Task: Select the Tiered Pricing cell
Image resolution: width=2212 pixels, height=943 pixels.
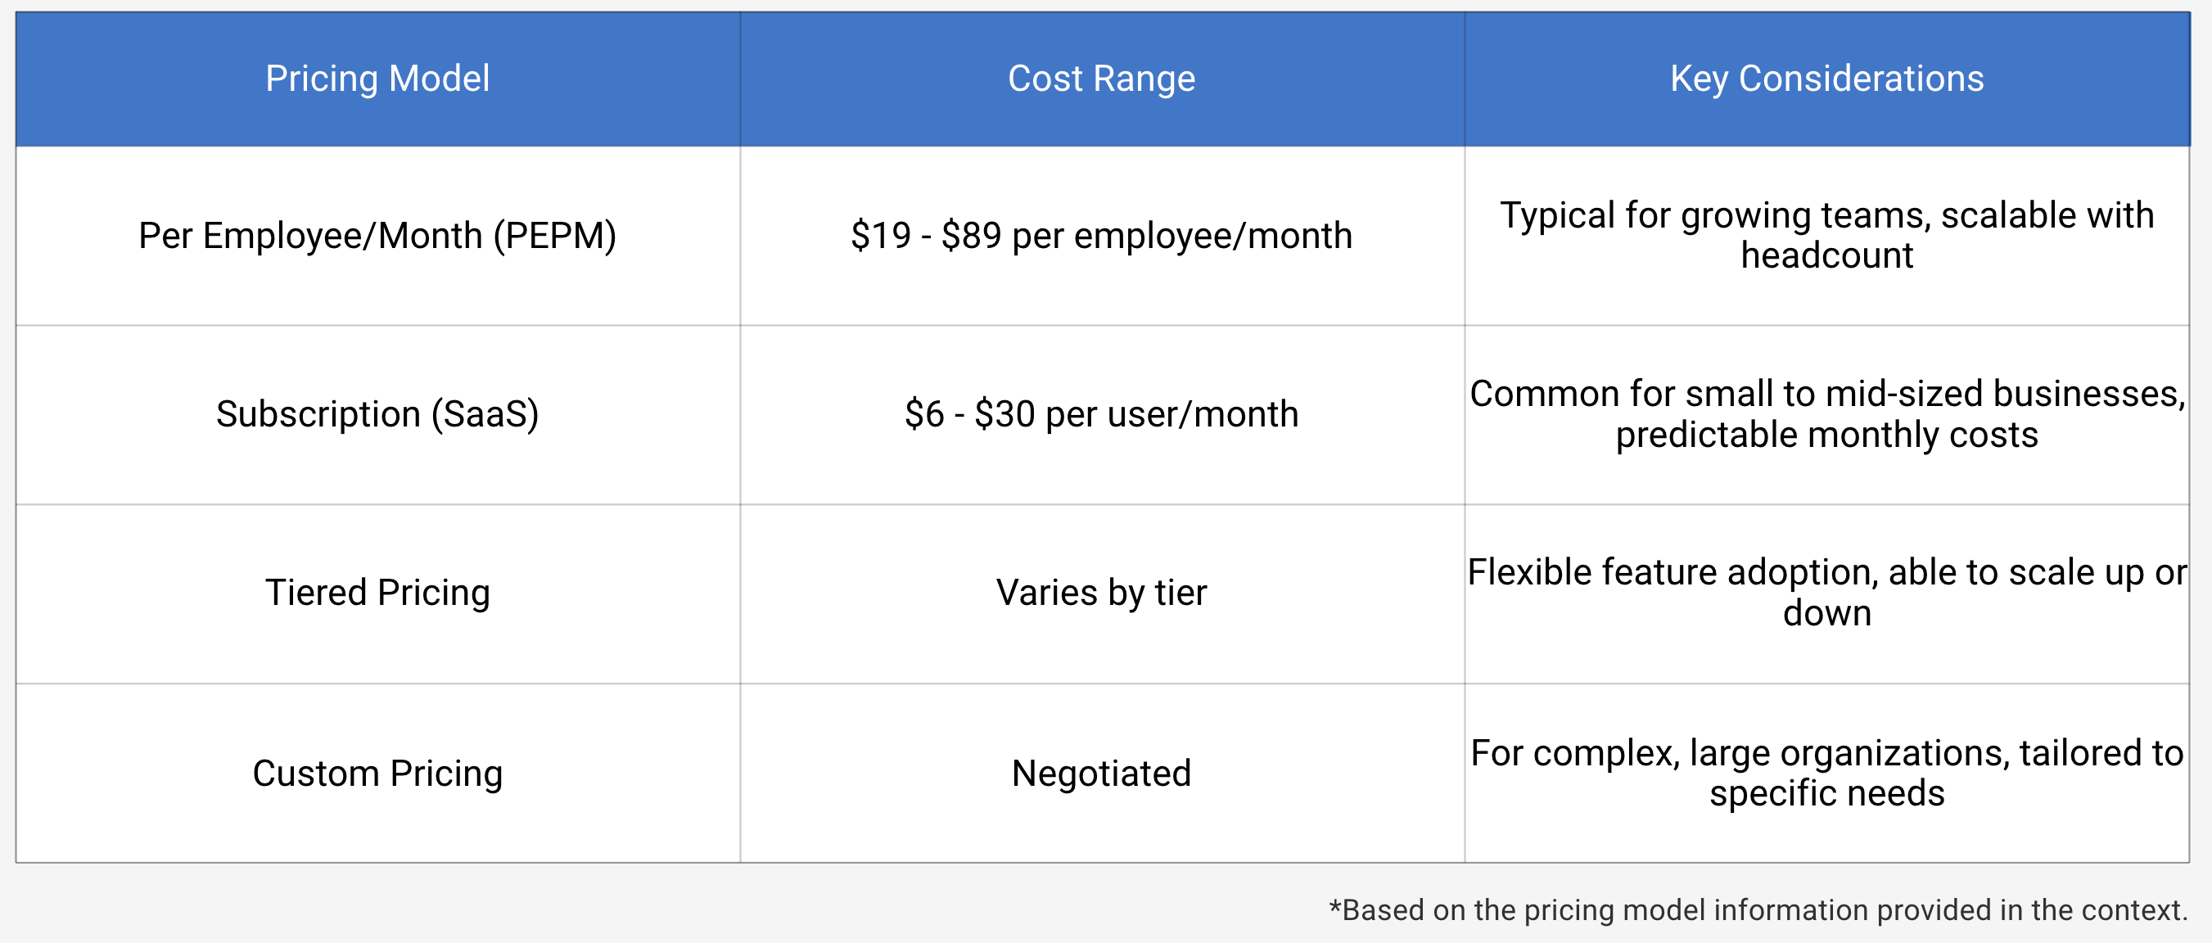Action: 378,593
